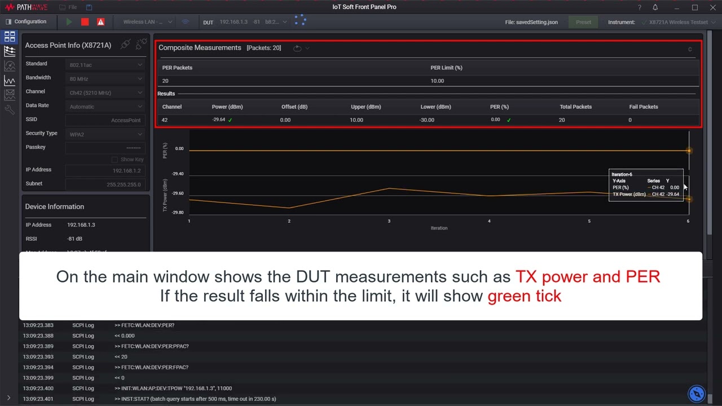Toggle the Configuration side panel
This screenshot has height=406, width=722.
pos(26,21)
